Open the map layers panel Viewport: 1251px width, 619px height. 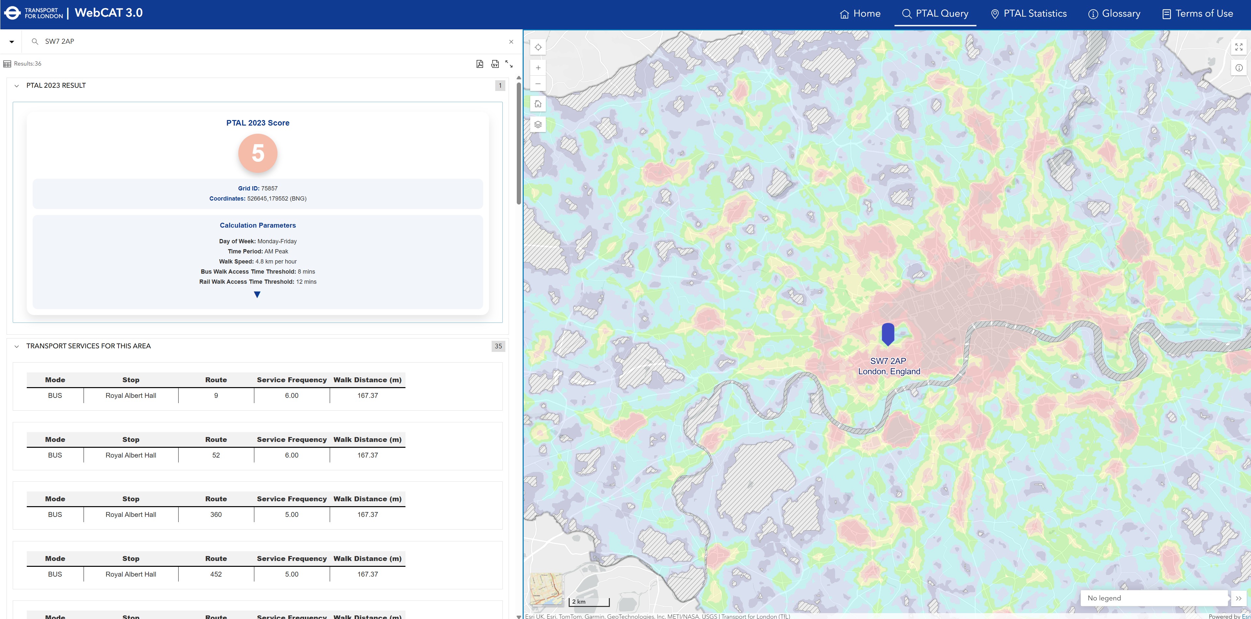click(538, 125)
